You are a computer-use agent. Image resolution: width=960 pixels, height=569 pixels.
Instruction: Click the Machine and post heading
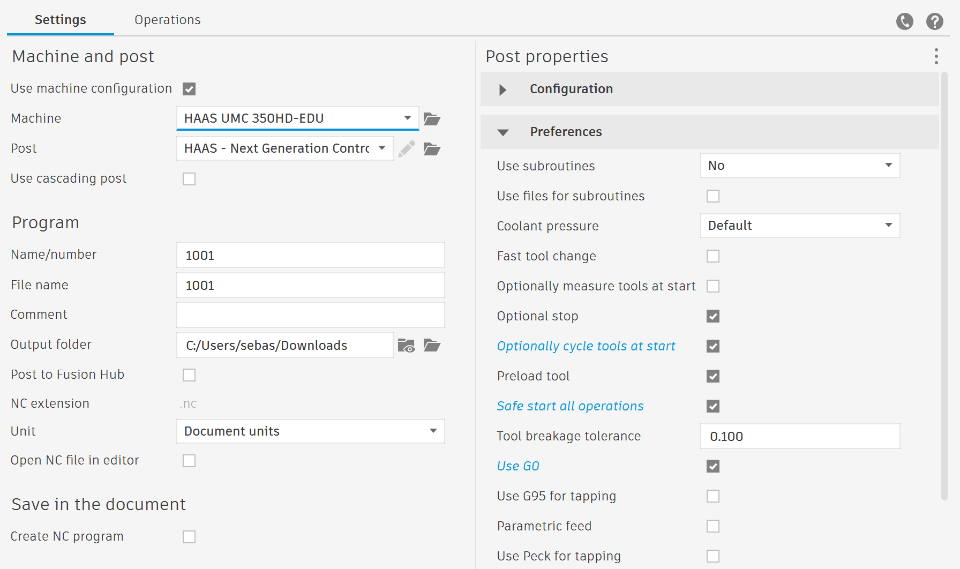click(x=83, y=56)
